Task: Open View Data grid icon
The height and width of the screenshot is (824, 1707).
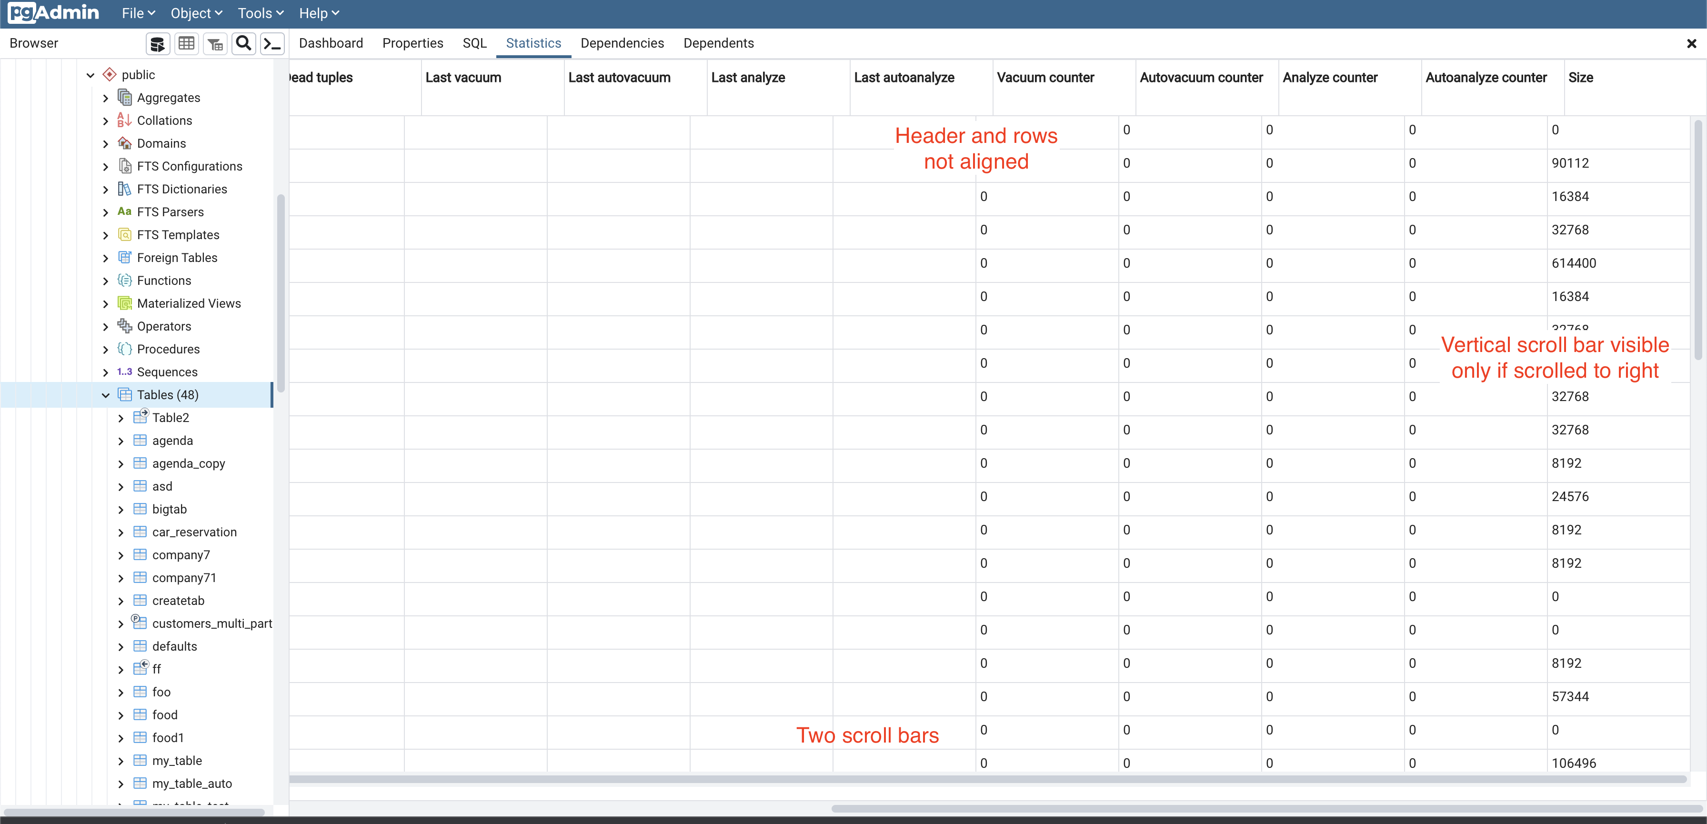Action: pos(187,44)
